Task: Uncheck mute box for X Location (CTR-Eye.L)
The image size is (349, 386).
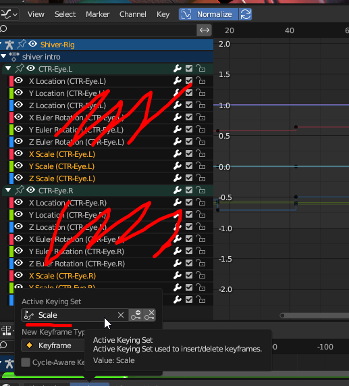Action: tap(189, 80)
